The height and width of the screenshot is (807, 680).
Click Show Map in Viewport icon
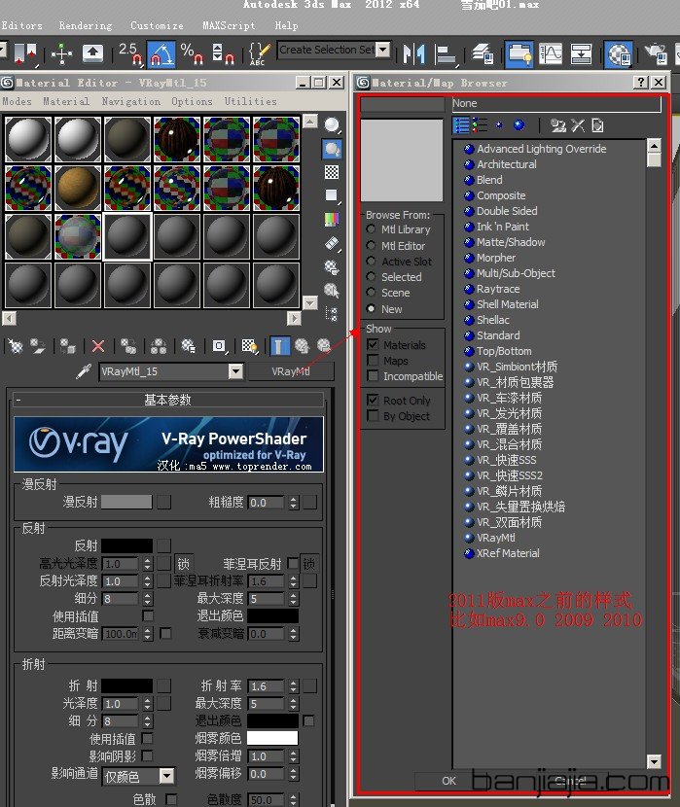click(250, 346)
